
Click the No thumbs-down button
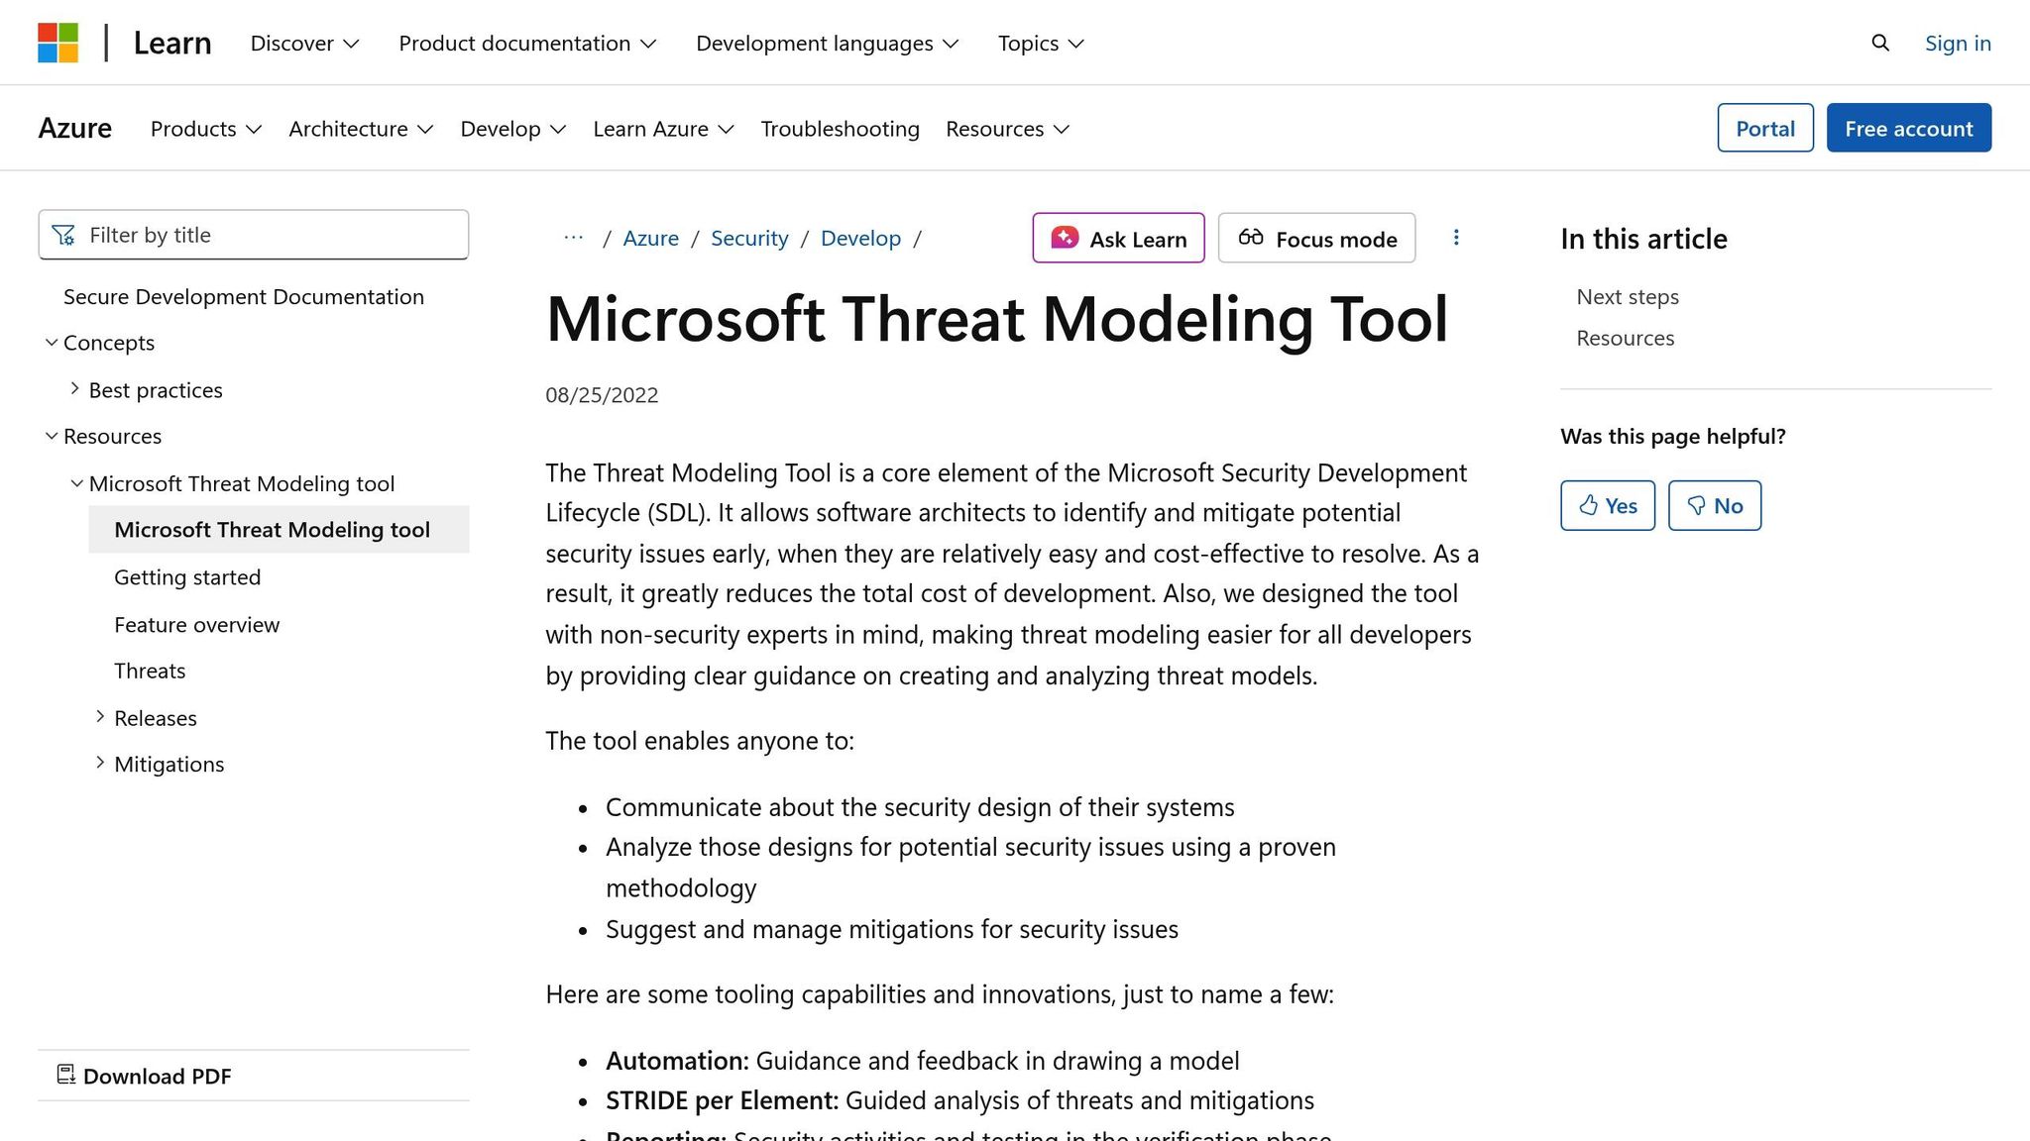point(1715,505)
